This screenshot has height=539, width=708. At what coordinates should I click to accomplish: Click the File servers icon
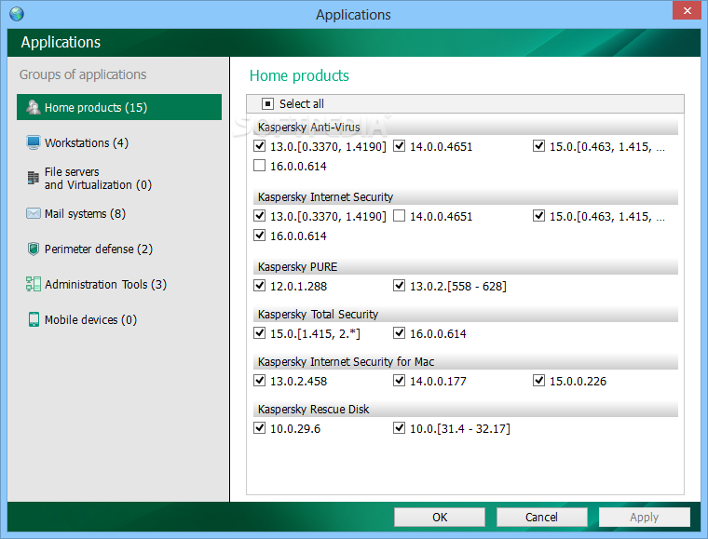tap(33, 178)
